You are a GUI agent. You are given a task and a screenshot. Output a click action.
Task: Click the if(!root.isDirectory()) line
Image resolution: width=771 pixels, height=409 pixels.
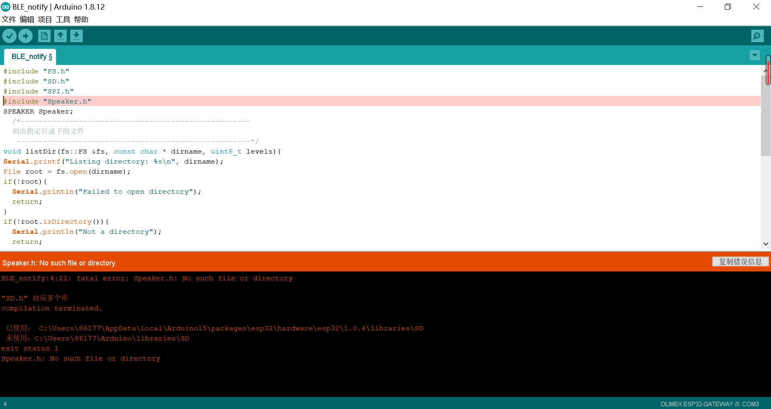[56, 222]
